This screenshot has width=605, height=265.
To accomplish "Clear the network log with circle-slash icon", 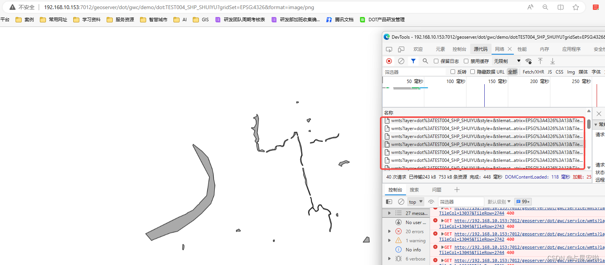I will pyautogui.click(x=401, y=61).
